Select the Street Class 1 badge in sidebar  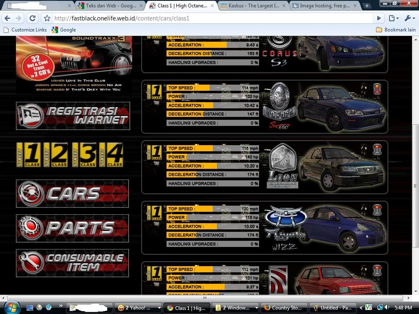click(29, 155)
